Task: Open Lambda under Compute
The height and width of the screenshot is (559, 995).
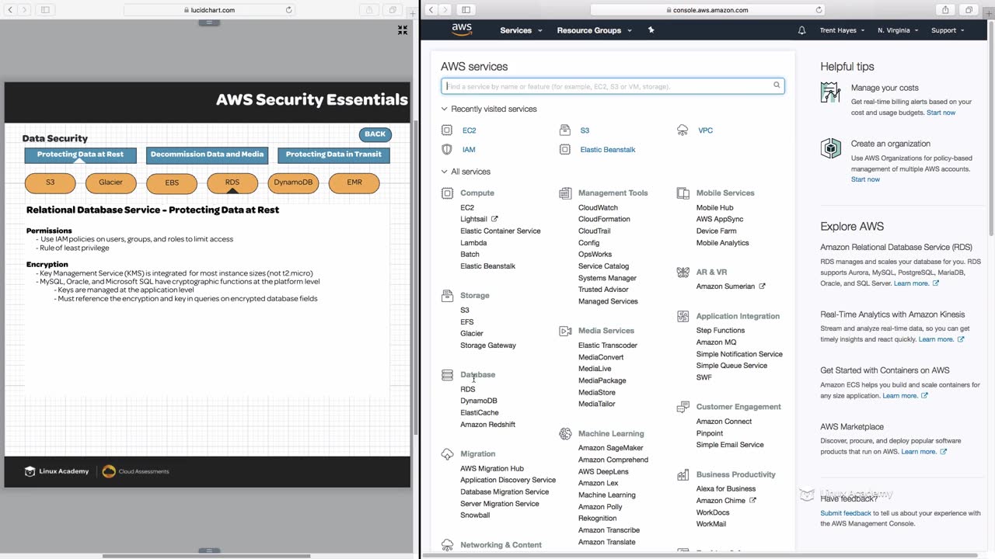Action: coord(473,243)
